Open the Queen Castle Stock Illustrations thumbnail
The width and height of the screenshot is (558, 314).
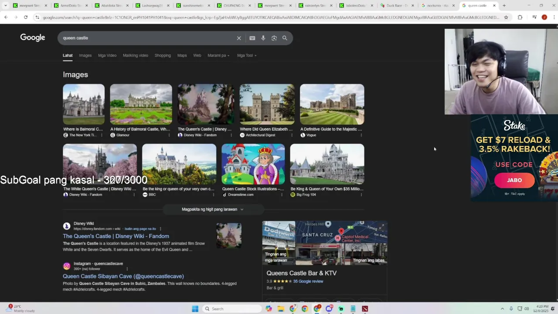click(x=253, y=164)
